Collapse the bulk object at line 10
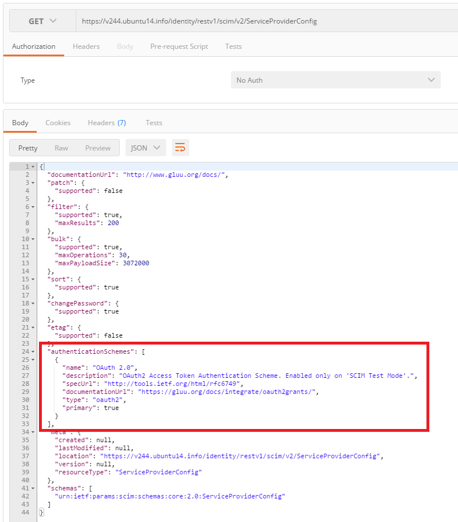This screenshot has width=458, height=522. coord(33,239)
